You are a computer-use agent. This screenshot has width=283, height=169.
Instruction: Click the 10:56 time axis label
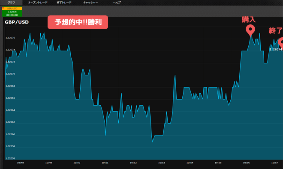click(247, 163)
